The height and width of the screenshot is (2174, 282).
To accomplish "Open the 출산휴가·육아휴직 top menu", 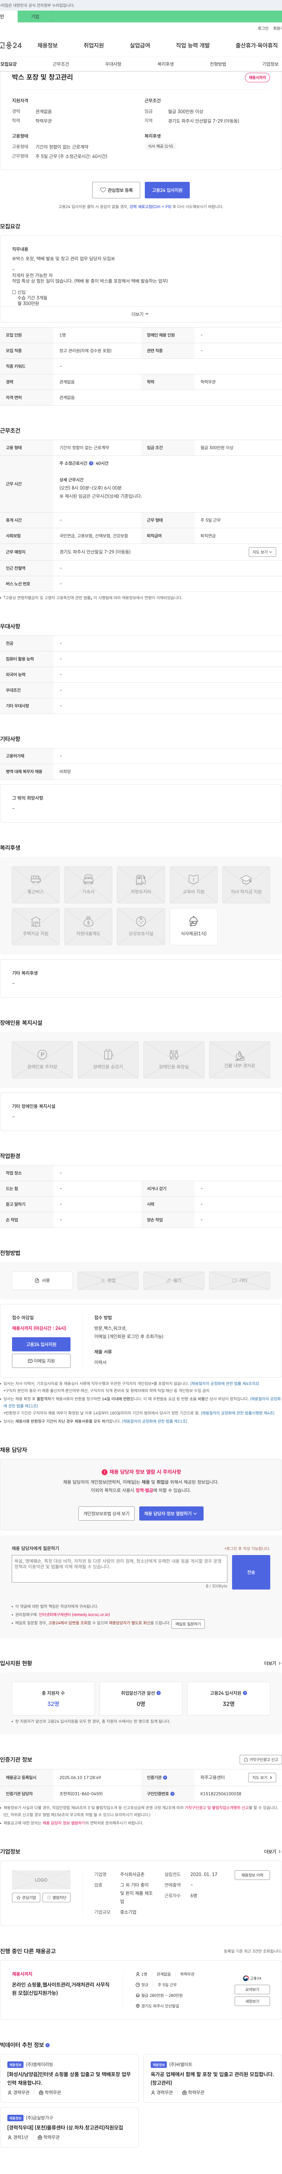I will [257, 46].
